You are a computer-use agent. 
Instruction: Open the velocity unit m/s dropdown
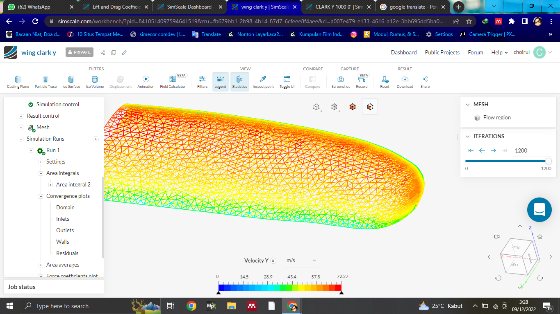(x=302, y=260)
